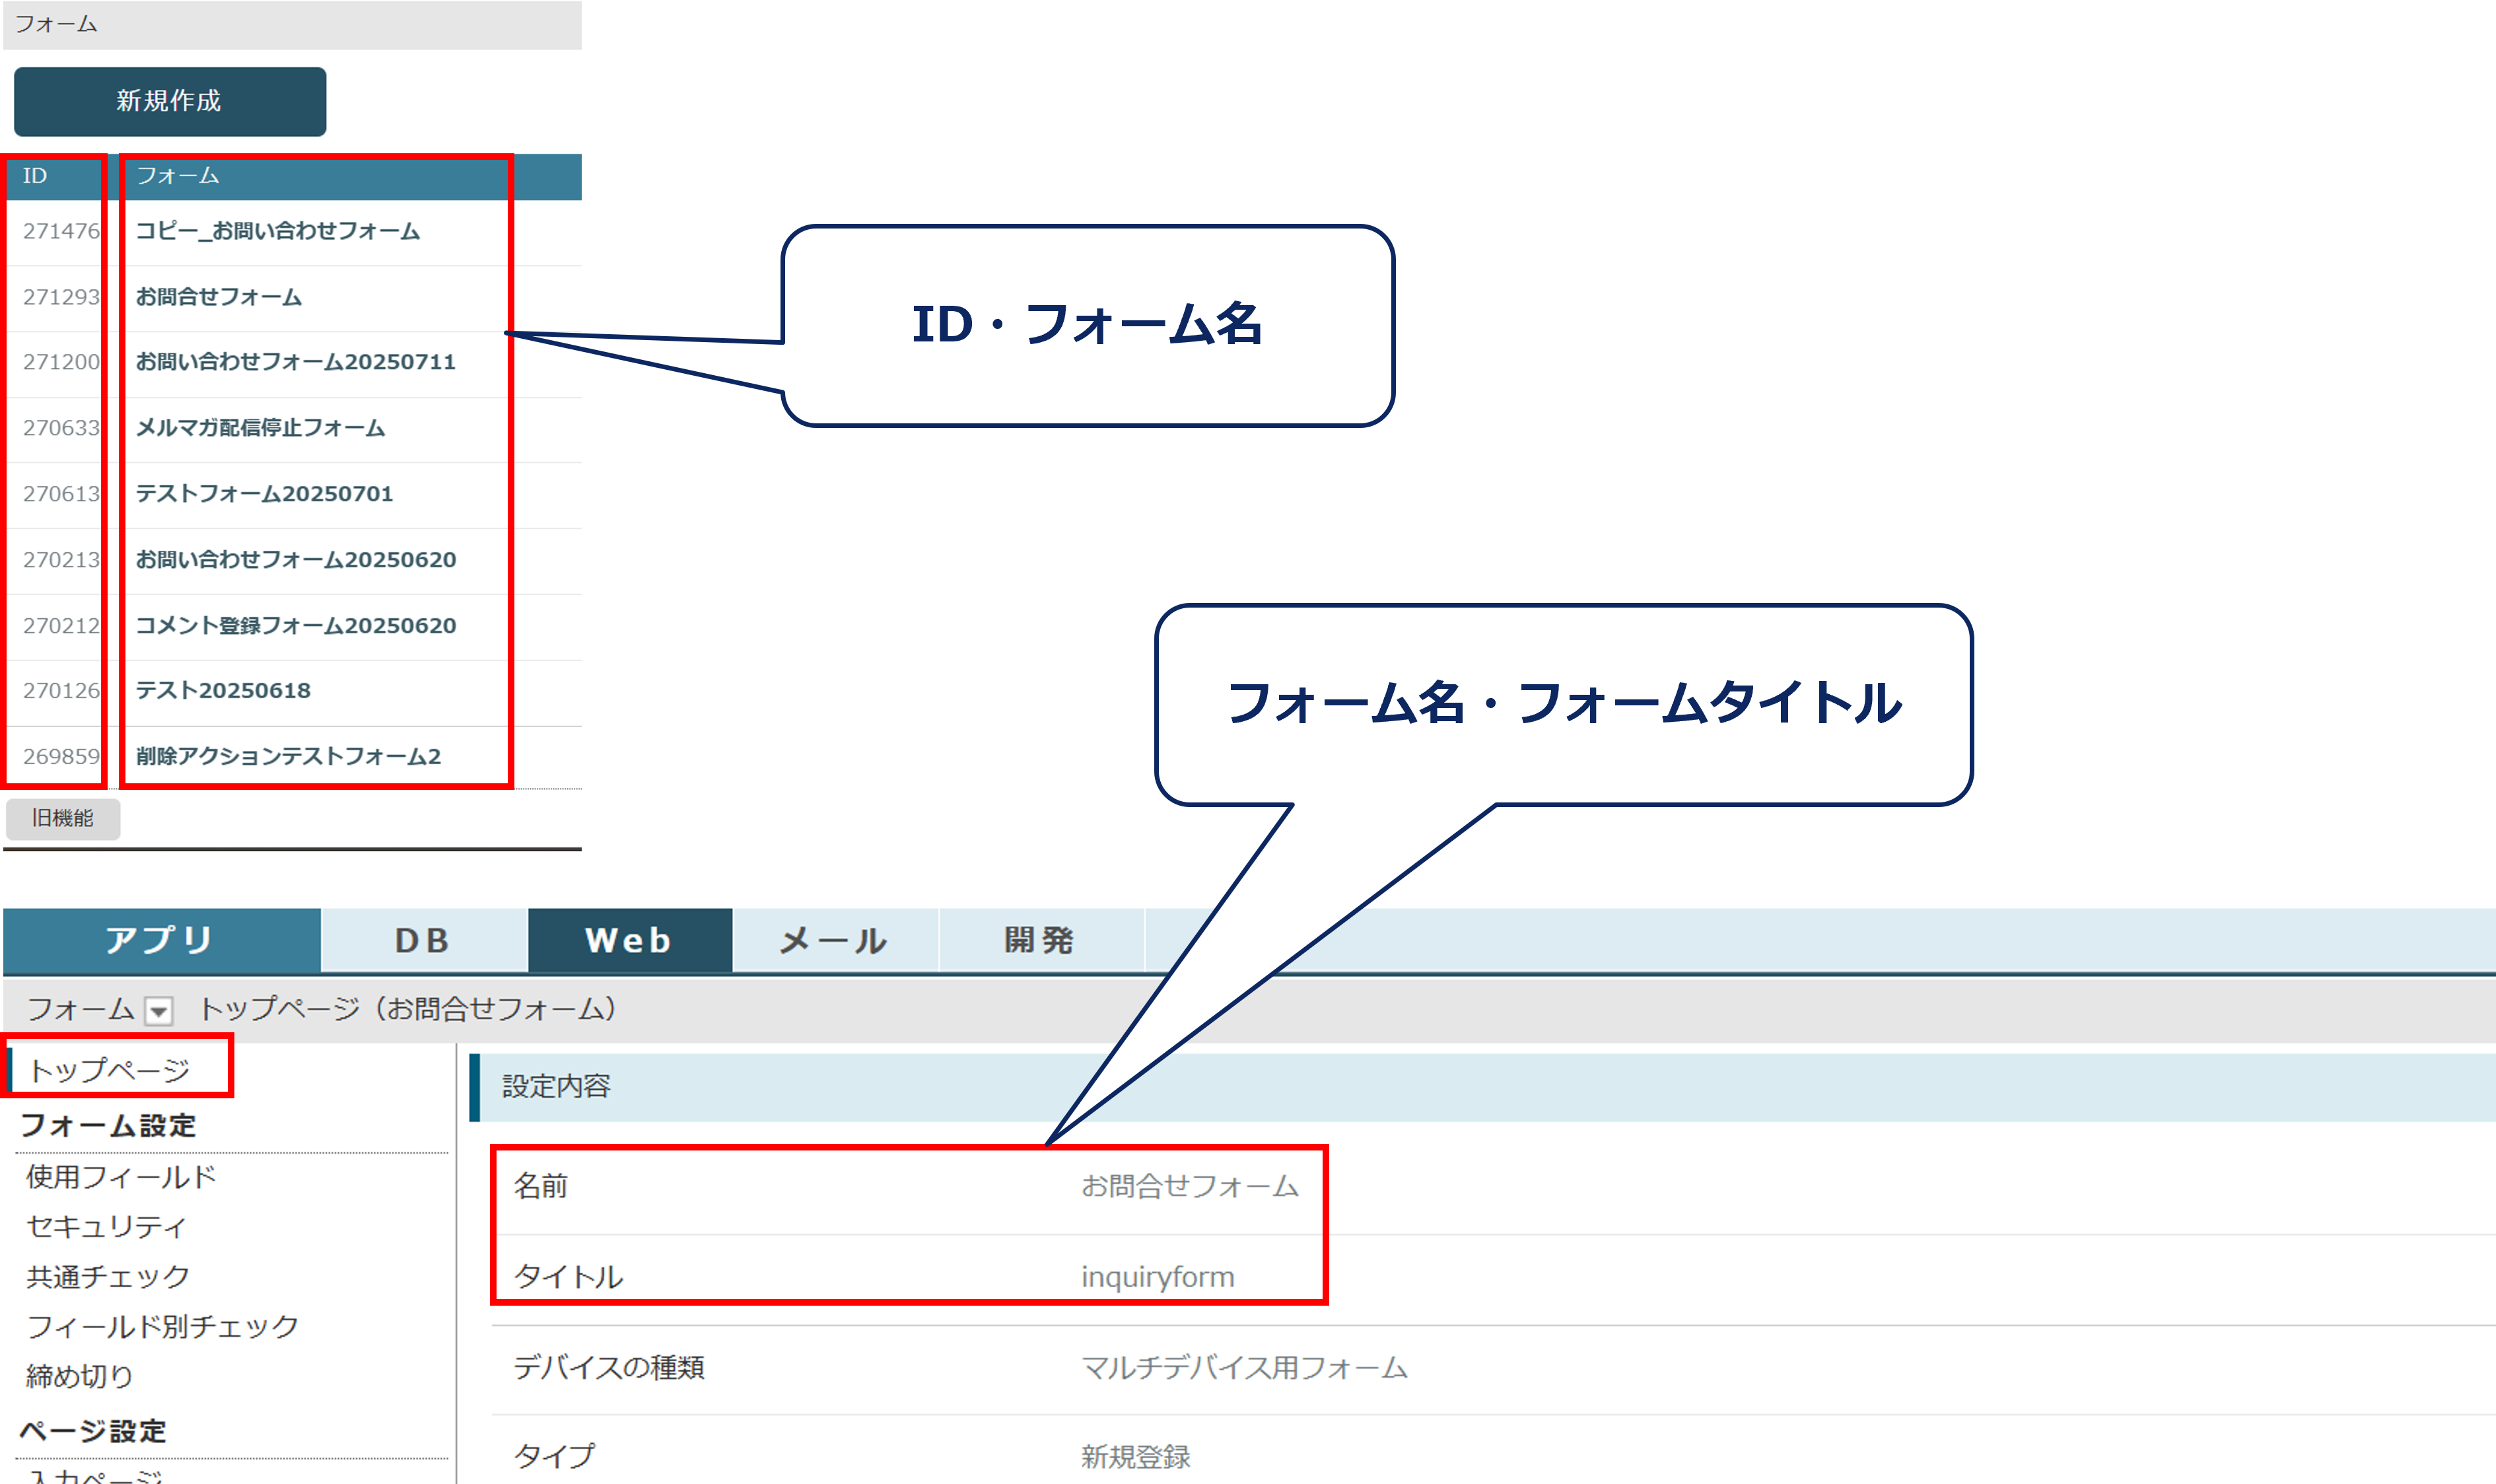
Task: Open コメント登録フォーム20250620 form
Action: click(296, 626)
